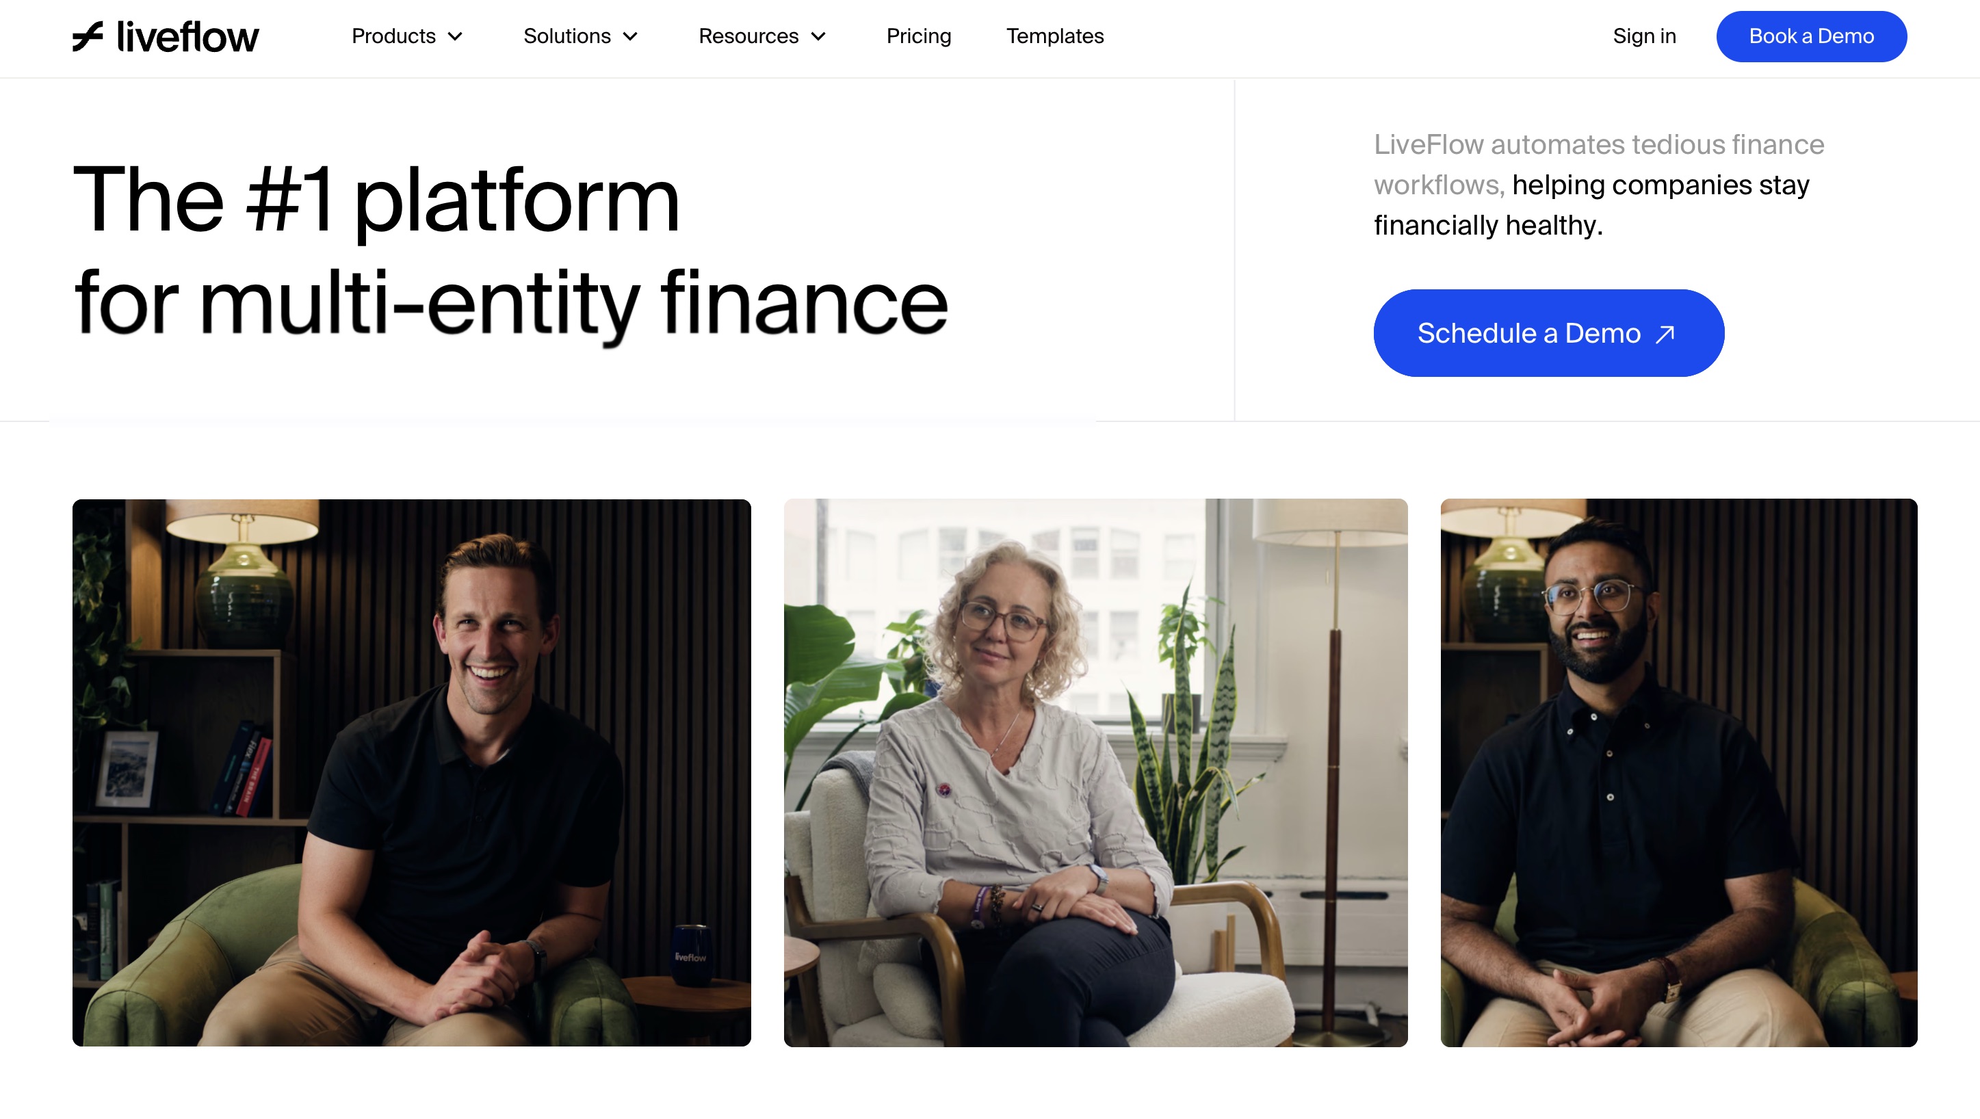Click the headline 'The #1 platform for multi-entity finance'
The image size is (1980, 1119).
[x=510, y=250]
